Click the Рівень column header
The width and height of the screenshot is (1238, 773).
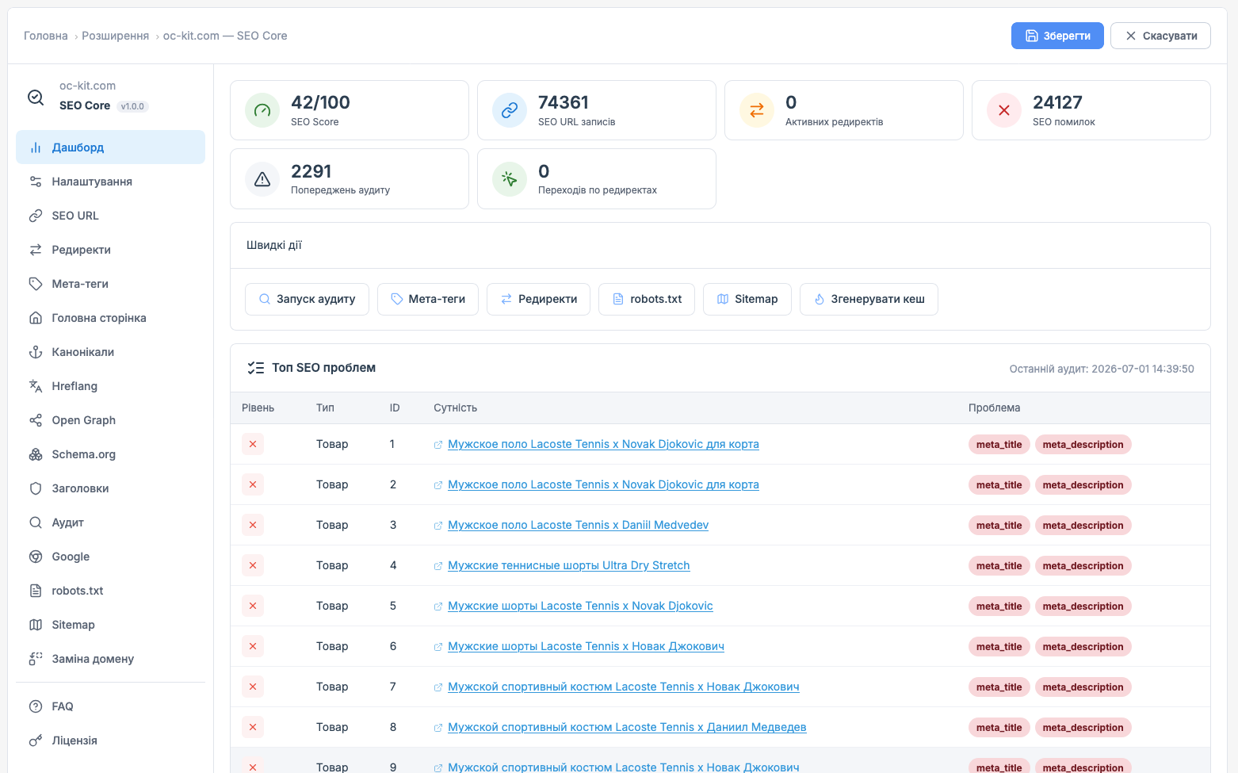tap(258, 408)
